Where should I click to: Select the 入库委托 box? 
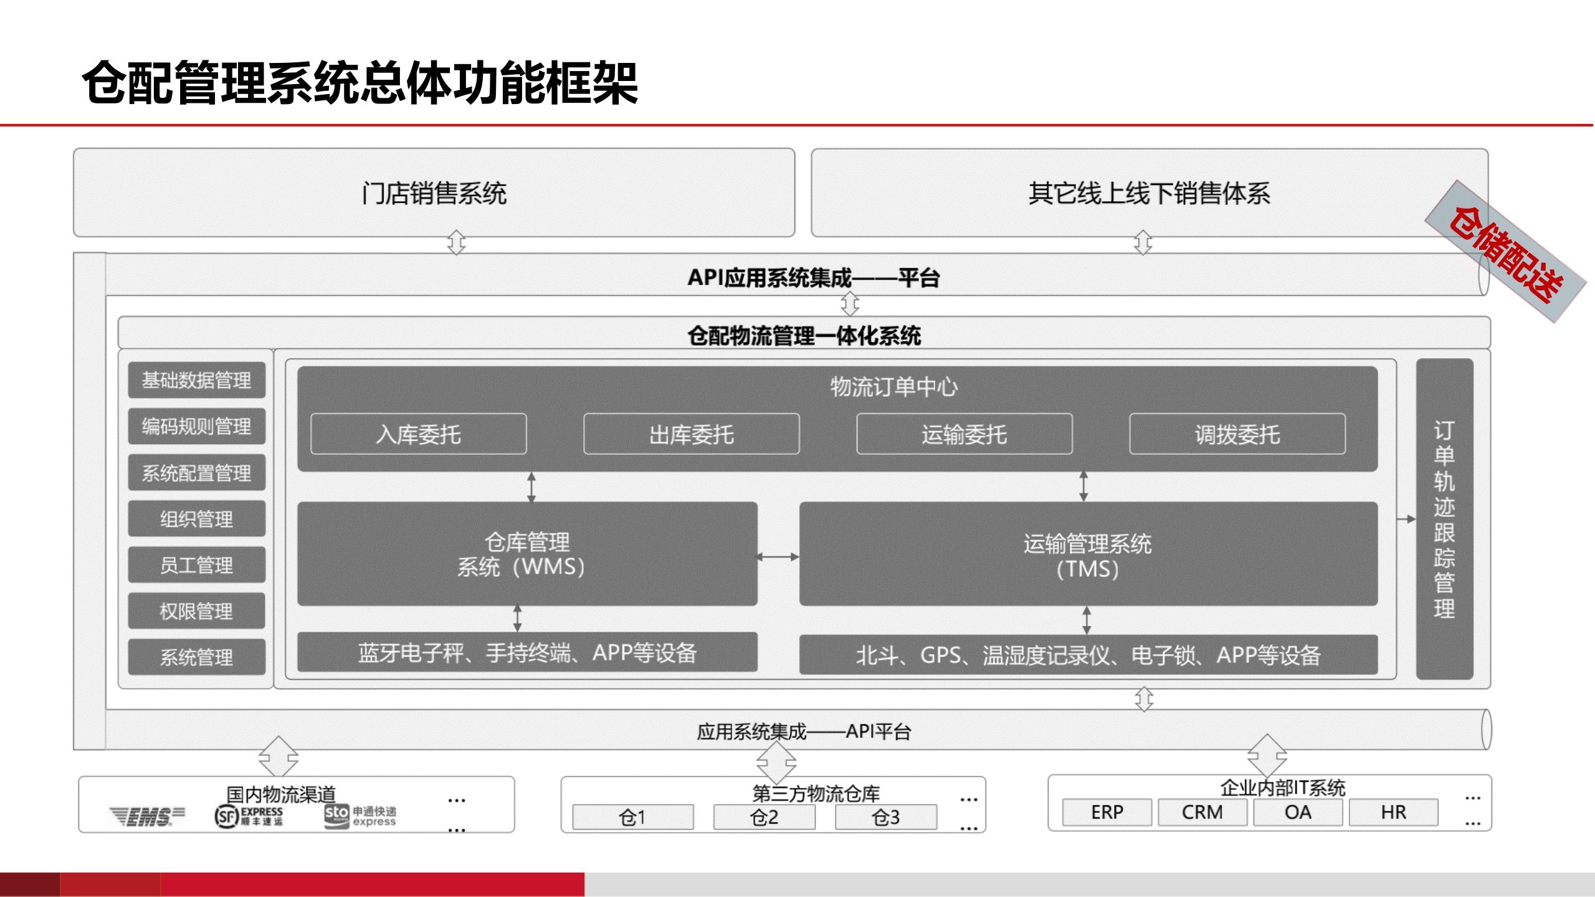tap(418, 434)
